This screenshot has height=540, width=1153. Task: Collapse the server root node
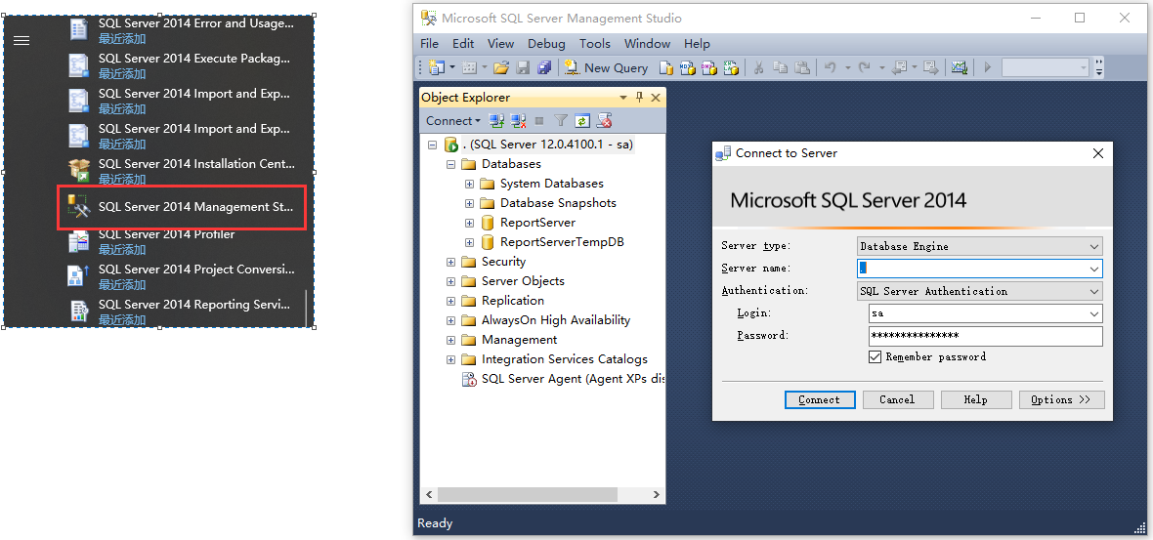tap(432, 145)
